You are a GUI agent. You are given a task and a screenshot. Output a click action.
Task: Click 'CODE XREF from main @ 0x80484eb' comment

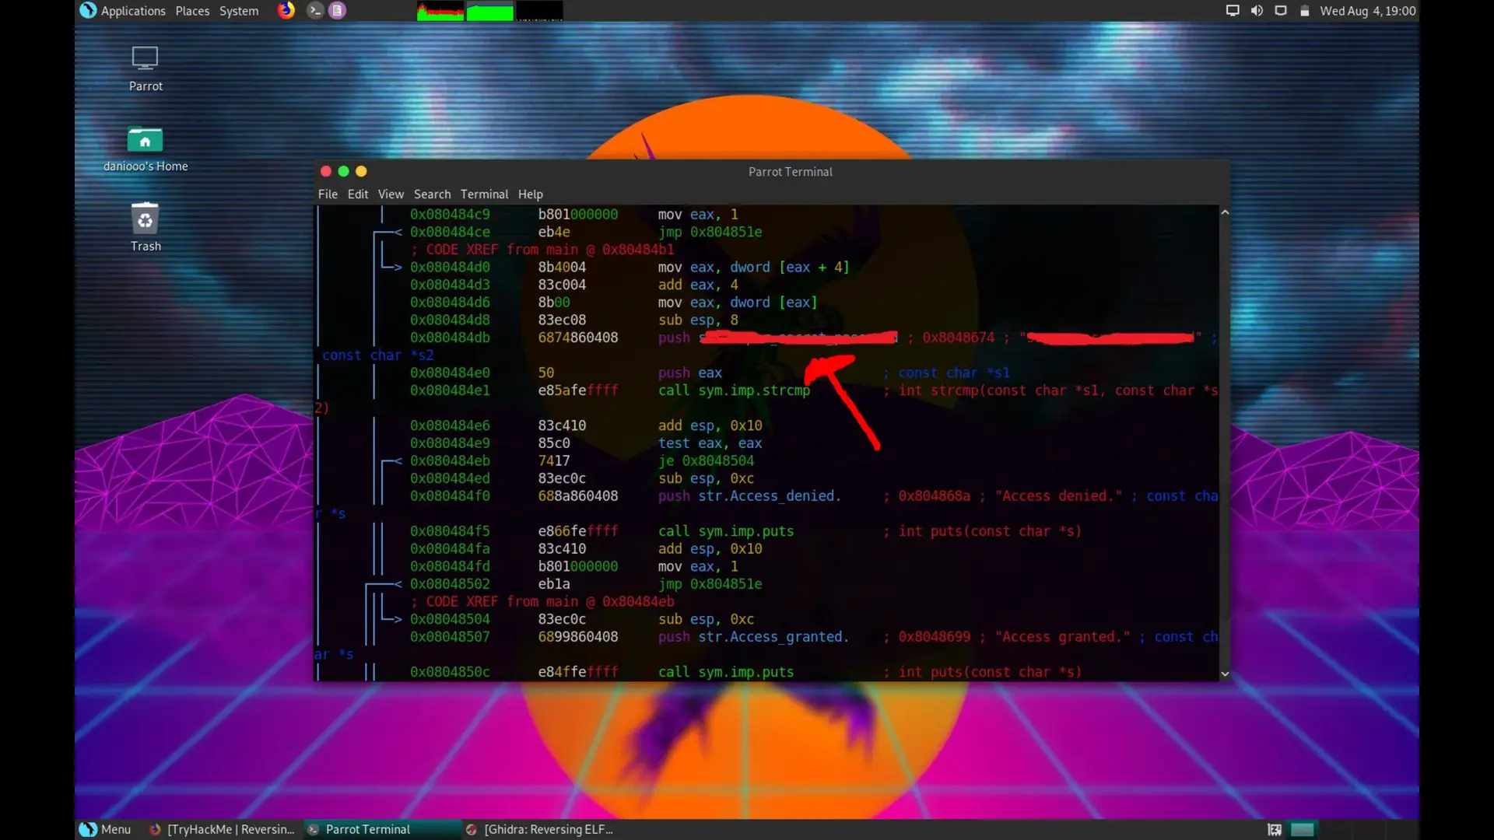(542, 602)
